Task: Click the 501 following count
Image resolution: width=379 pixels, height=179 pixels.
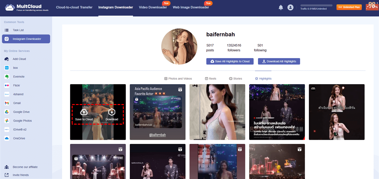Action: 260,45
